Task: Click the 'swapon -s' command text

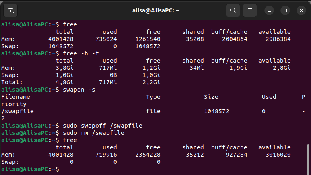Action: 79,90
